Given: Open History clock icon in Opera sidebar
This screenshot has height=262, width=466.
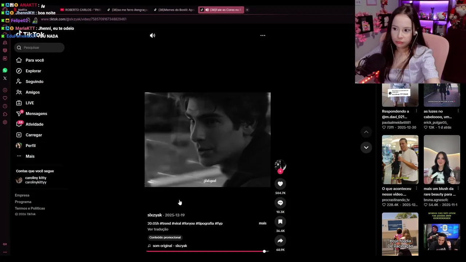Looking at the screenshot, I should 5,106.
